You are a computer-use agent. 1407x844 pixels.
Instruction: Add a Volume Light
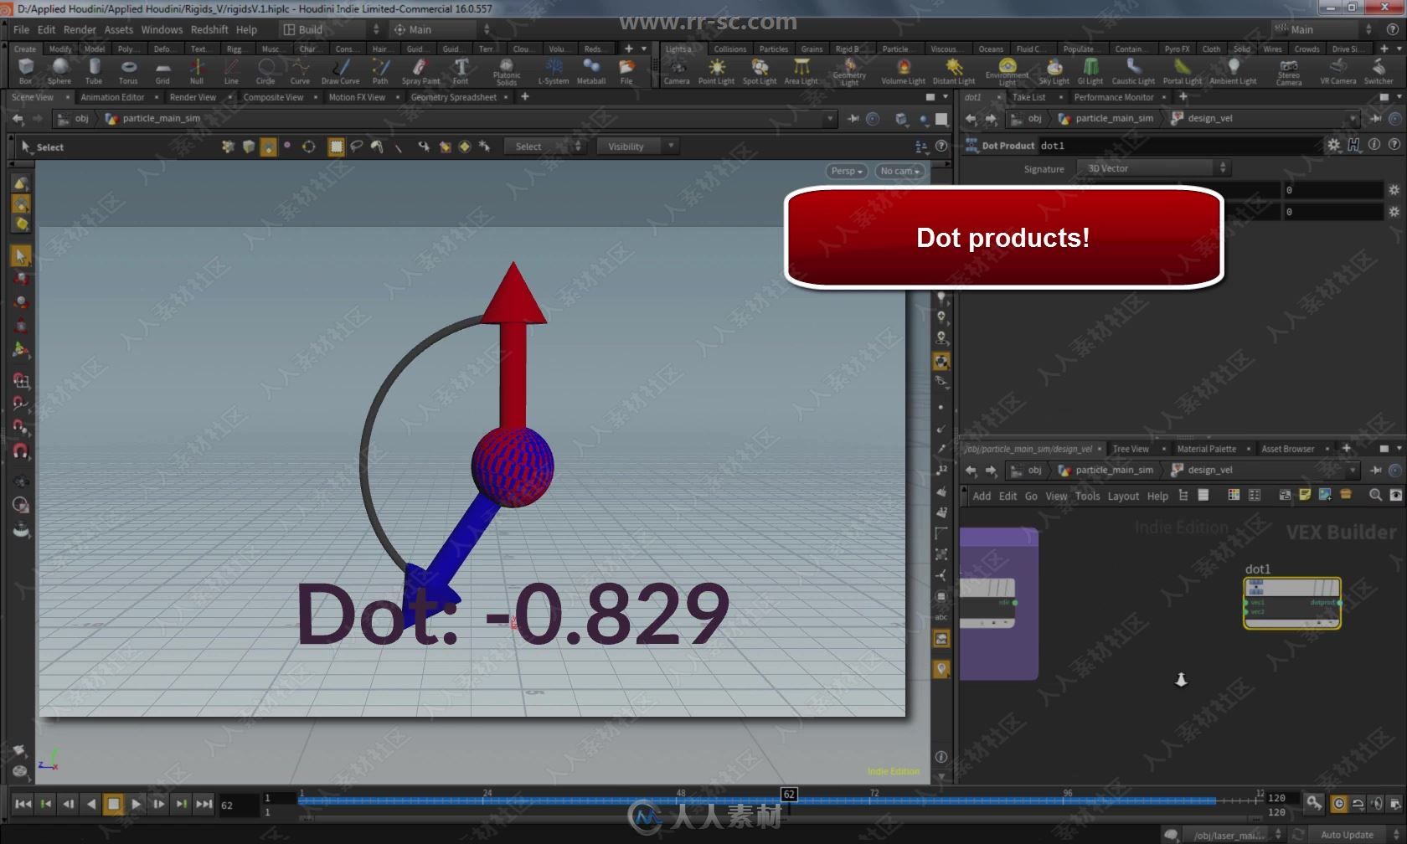(x=903, y=71)
